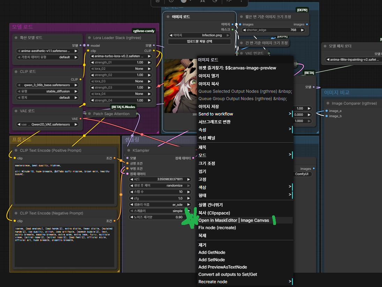Open the 샘플러 이름 er_sde dropdown

[x=160, y=205]
